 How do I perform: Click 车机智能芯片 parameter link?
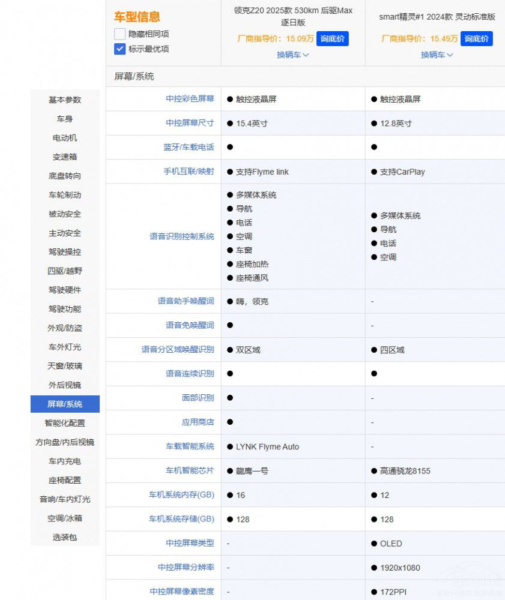point(190,470)
